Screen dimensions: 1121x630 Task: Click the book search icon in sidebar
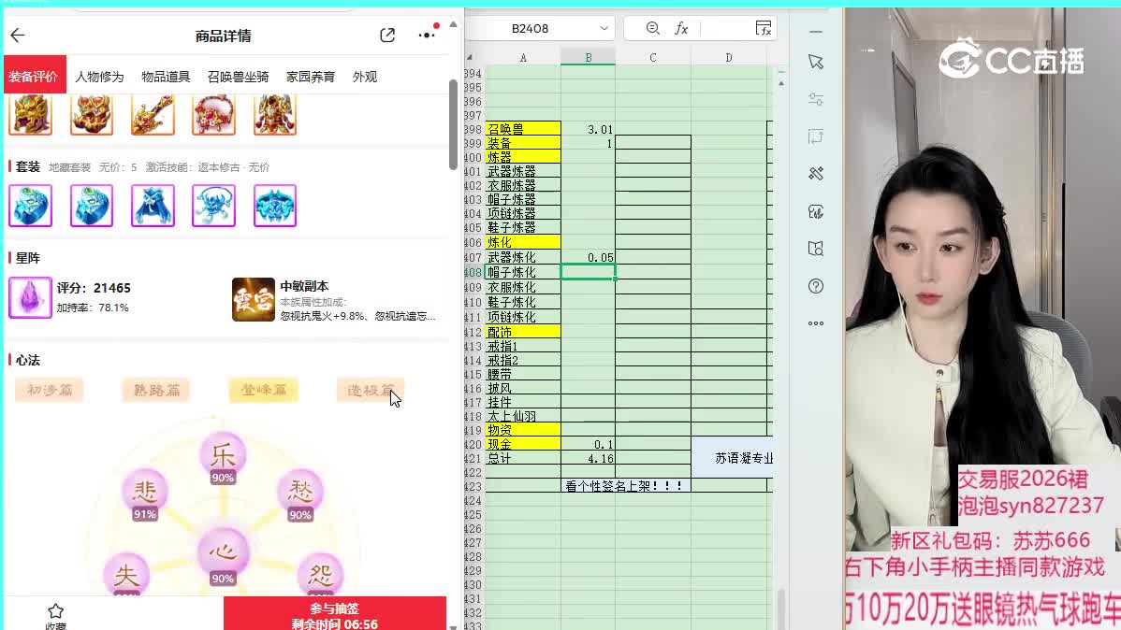(816, 249)
